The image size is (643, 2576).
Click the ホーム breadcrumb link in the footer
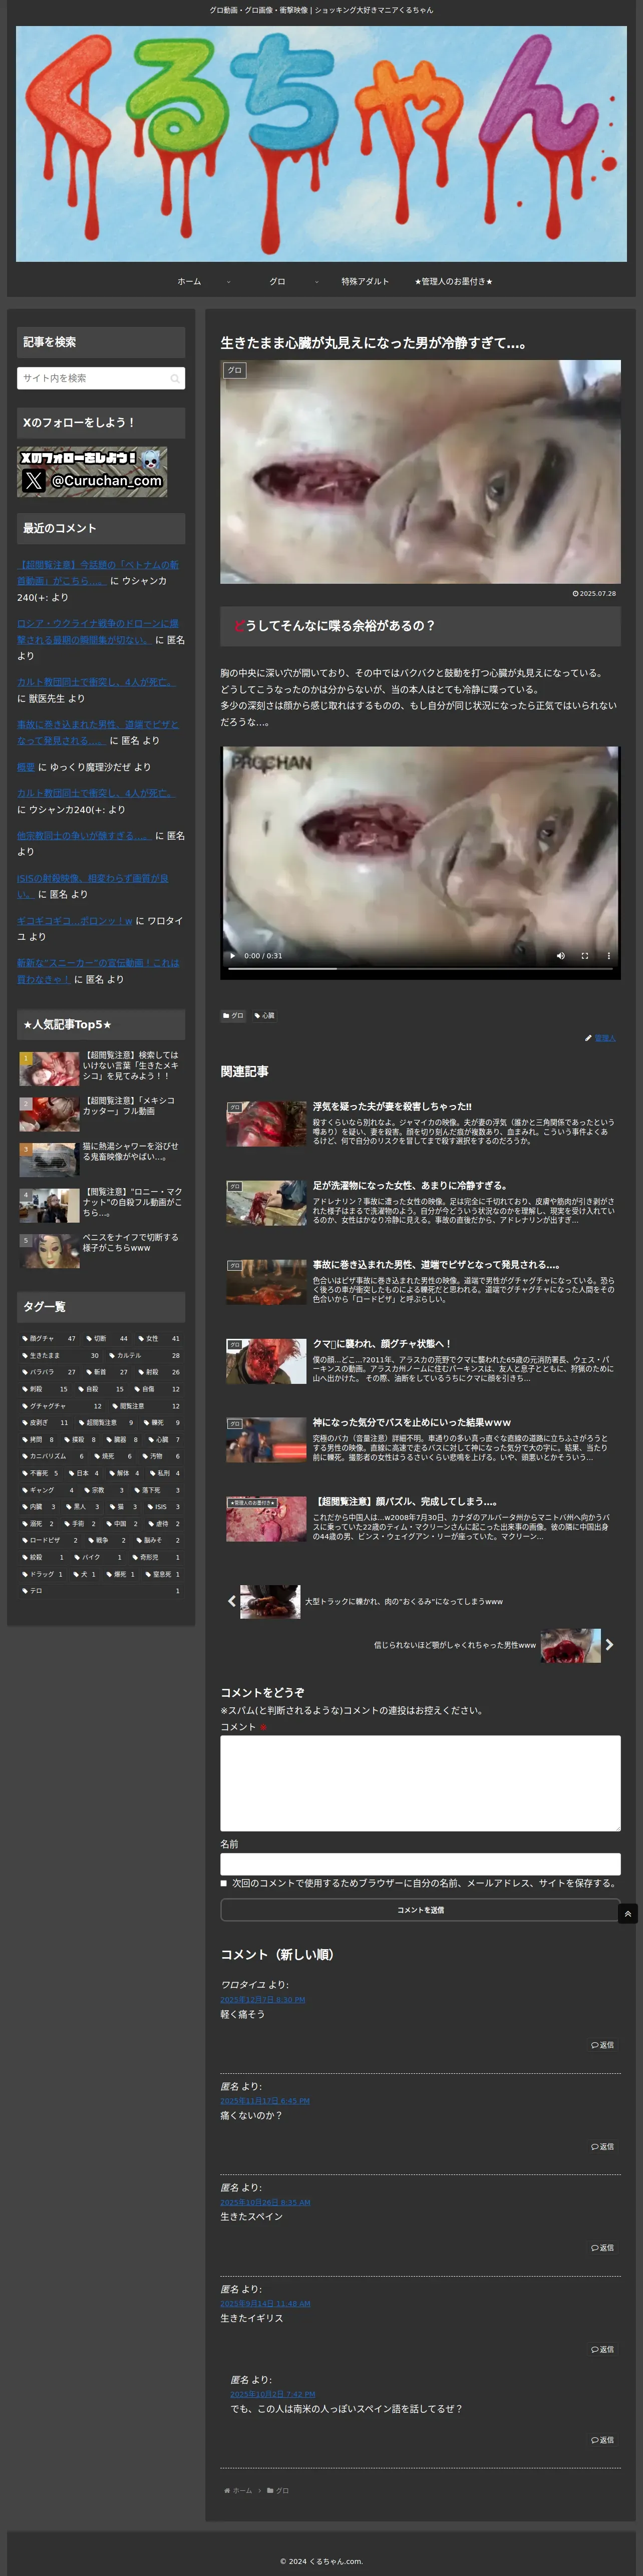pos(242,2490)
